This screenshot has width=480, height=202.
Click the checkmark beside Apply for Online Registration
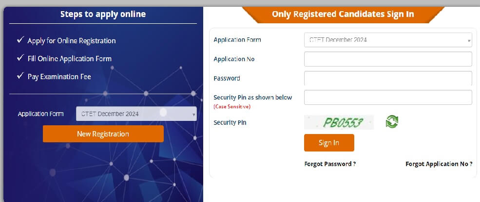coord(20,40)
